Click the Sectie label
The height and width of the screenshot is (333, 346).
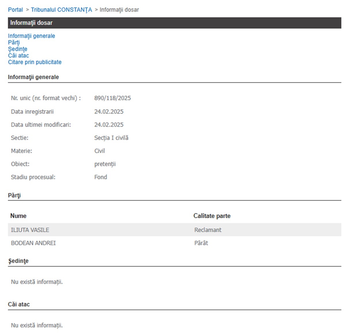tap(20, 138)
